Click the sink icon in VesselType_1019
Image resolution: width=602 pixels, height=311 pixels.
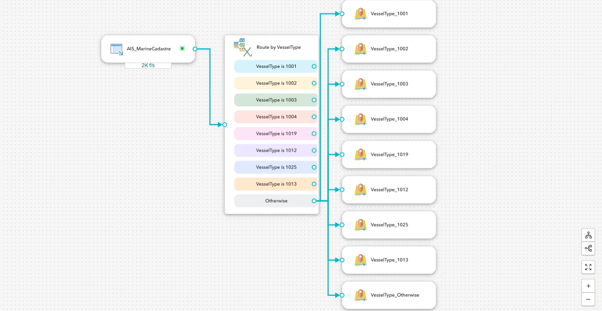(x=361, y=154)
